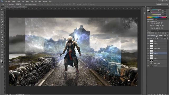This screenshot has height=95, width=169.
Task: Select the Zoom tool
Action: 2,57
